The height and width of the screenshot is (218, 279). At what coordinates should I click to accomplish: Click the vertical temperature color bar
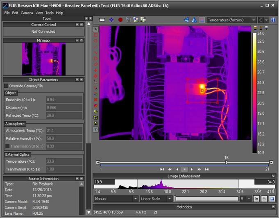[x=254, y=93]
